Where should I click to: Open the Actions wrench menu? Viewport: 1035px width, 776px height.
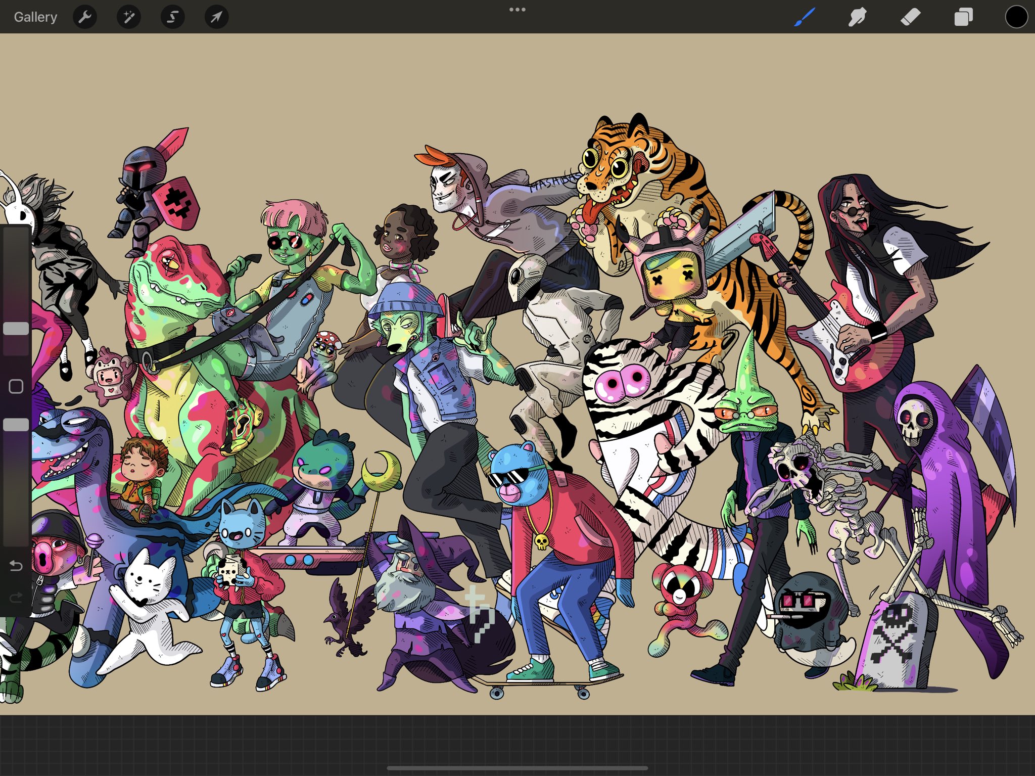[85, 17]
